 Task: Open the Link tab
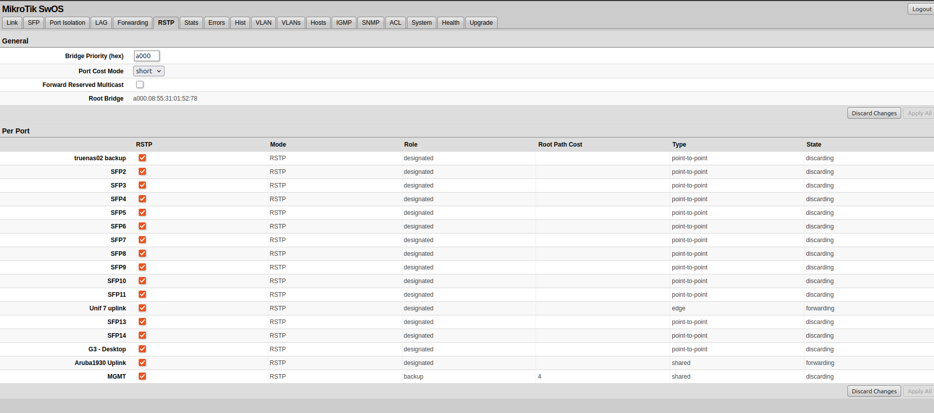12,23
